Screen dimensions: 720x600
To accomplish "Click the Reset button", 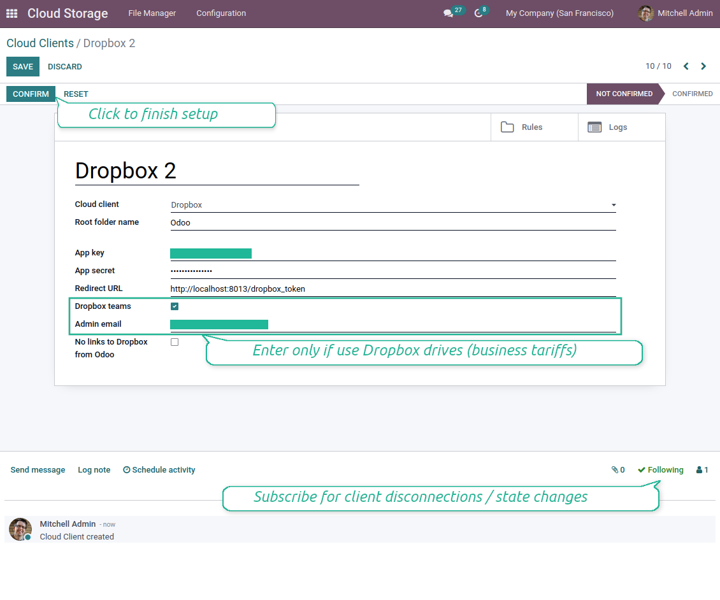I will [76, 94].
